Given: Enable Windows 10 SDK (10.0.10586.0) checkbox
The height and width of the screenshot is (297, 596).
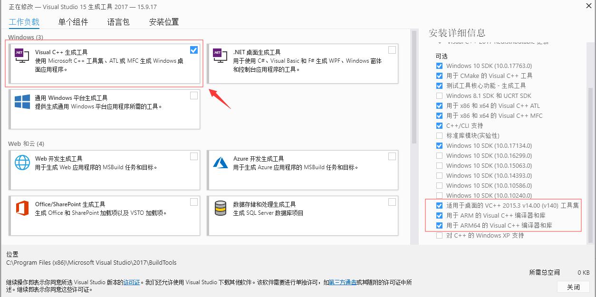Looking at the screenshot, I should pyautogui.click(x=439, y=186).
